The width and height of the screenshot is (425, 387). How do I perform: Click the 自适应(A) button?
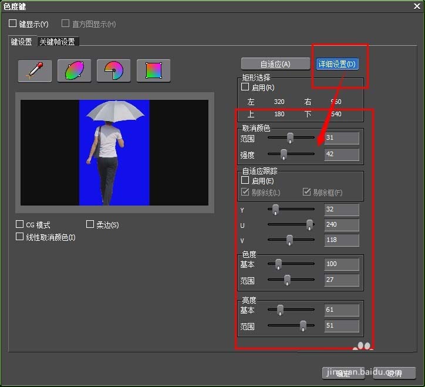tap(275, 64)
